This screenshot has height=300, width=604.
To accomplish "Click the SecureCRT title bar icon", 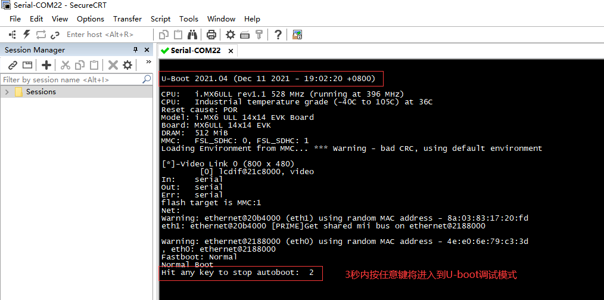I will [x=6, y=6].
